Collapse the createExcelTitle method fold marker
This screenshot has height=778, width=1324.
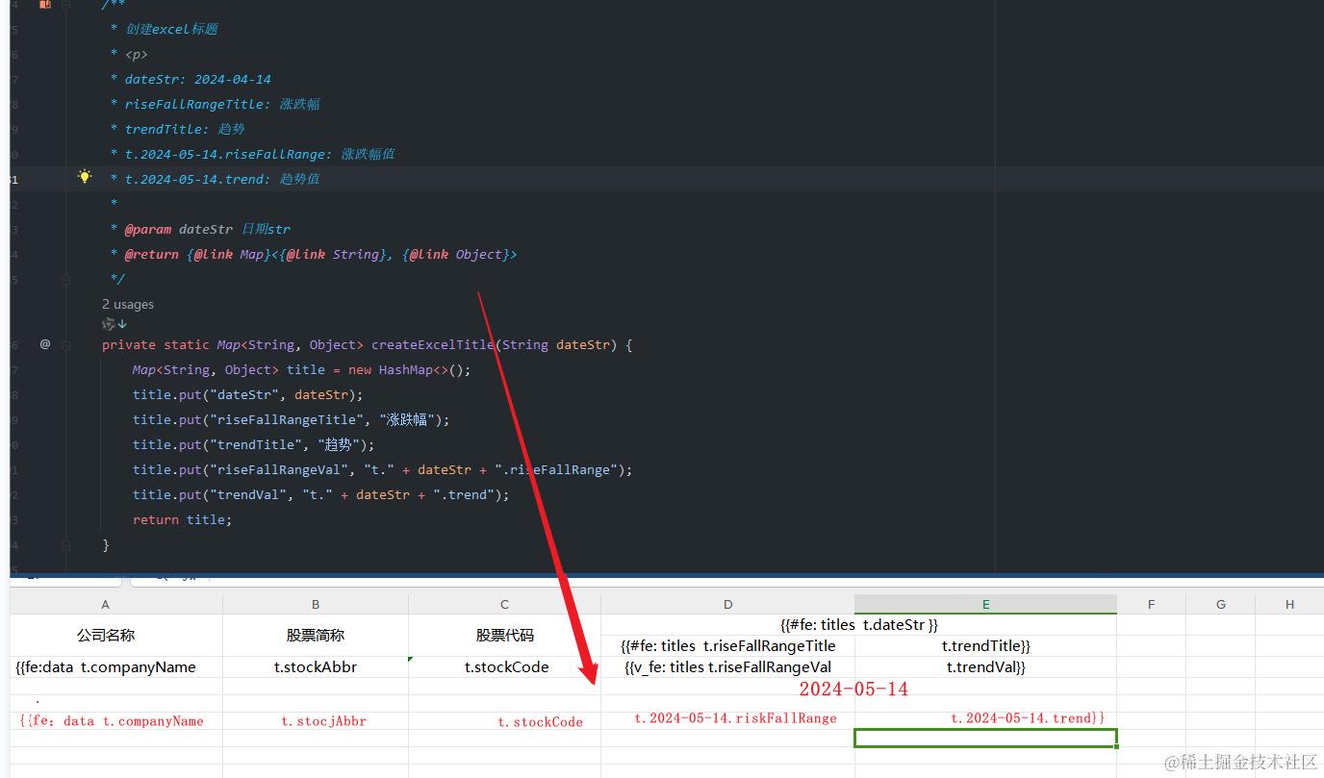point(66,344)
